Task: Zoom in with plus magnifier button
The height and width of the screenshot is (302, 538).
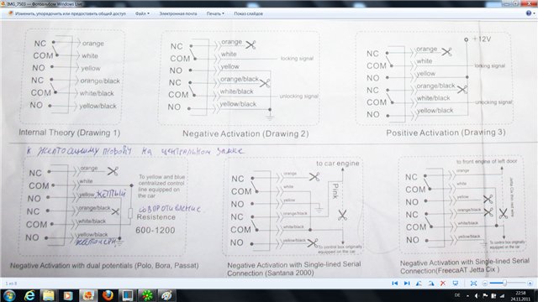Action: coord(530,284)
